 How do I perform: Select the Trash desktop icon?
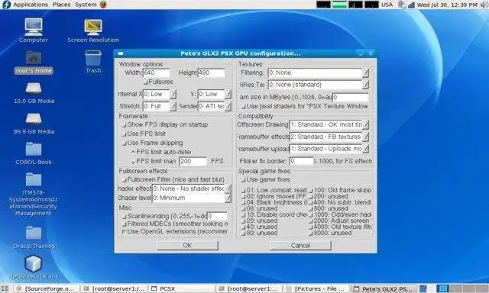click(93, 61)
